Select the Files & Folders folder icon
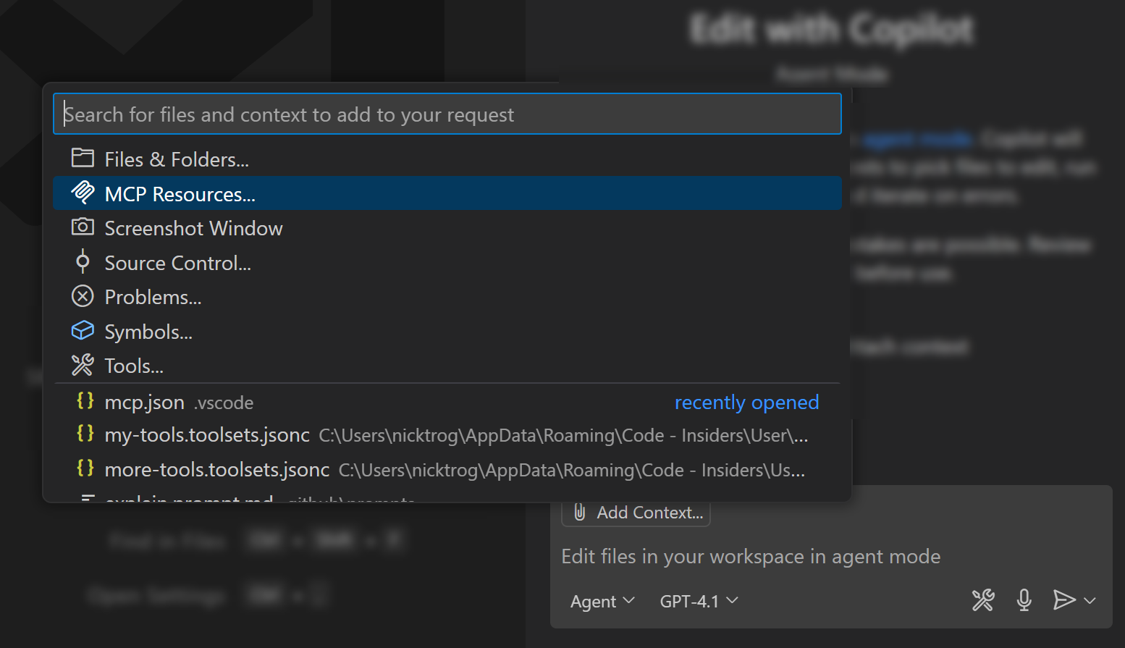Image resolution: width=1125 pixels, height=648 pixels. [x=83, y=158]
